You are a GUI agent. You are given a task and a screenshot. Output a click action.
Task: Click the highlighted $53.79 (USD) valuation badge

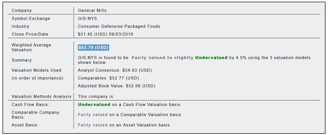[x=93, y=47]
